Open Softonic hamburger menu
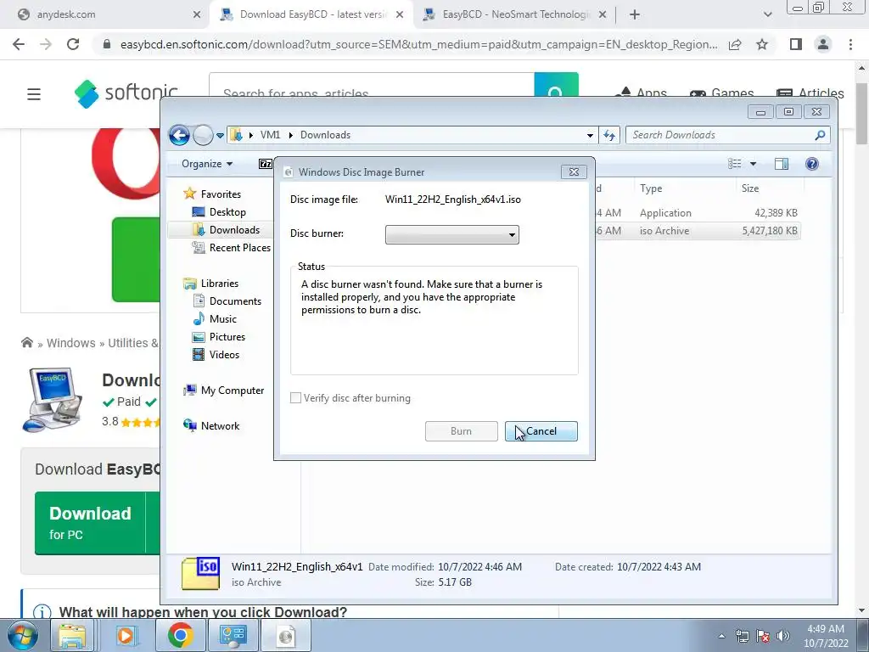This screenshot has width=869, height=652. click(34, 94)
